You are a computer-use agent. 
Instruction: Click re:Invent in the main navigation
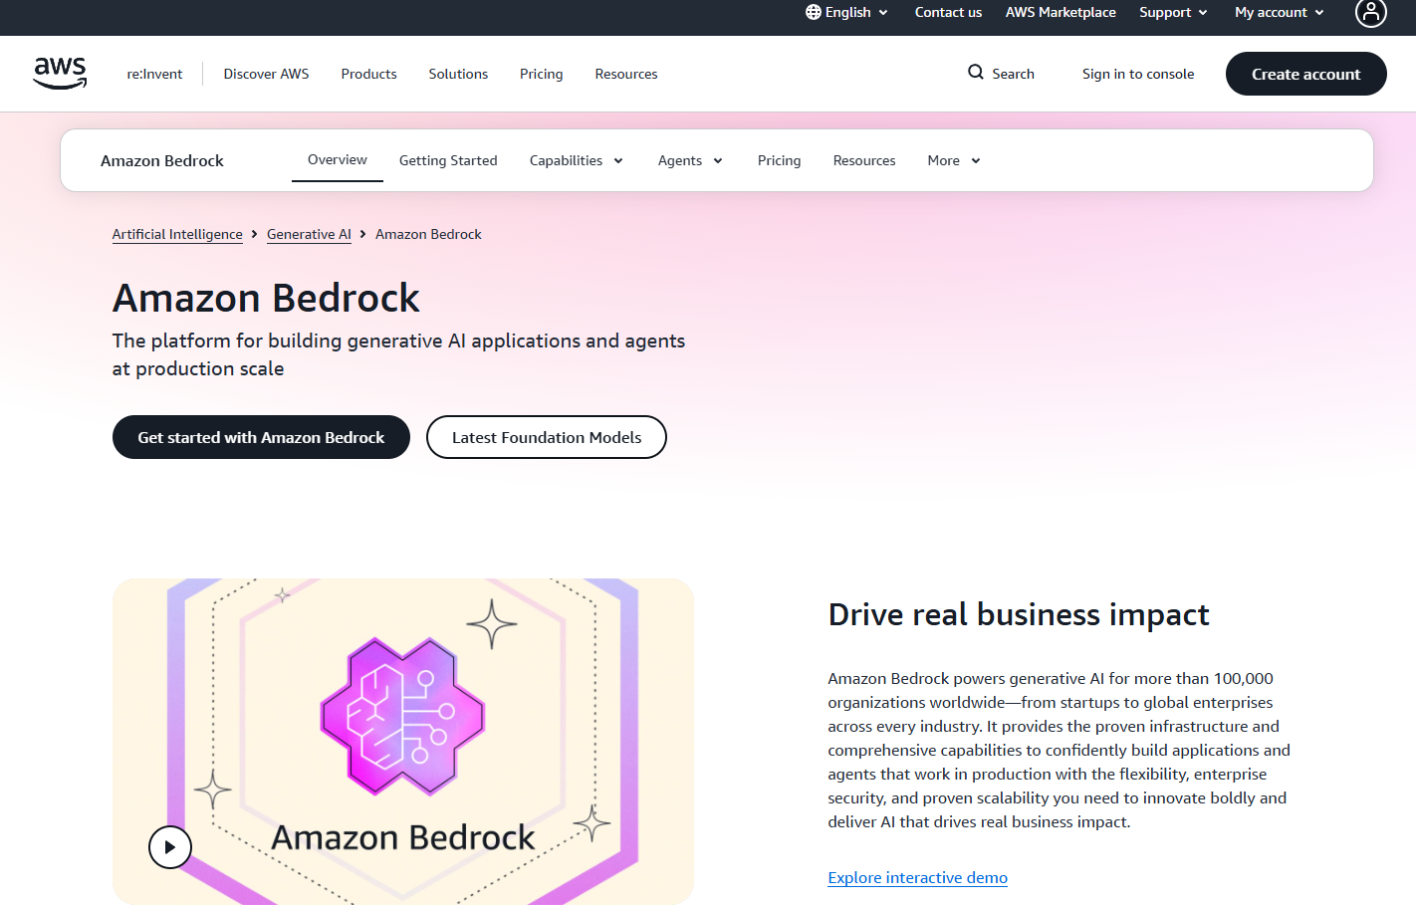click(154, 74)
